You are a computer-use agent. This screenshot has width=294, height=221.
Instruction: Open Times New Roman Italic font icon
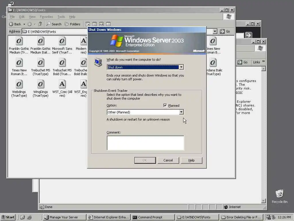coord(19,63)
